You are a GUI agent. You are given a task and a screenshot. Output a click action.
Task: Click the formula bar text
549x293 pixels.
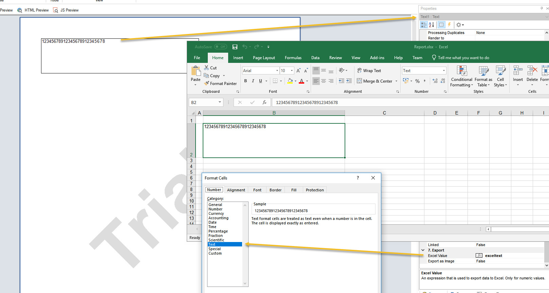(307, 102)
